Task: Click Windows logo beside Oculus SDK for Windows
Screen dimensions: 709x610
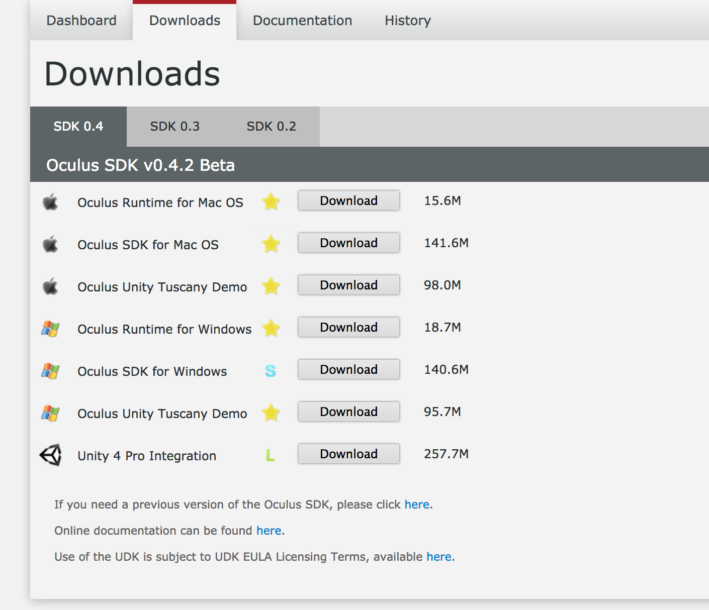Action: [50, 371]
